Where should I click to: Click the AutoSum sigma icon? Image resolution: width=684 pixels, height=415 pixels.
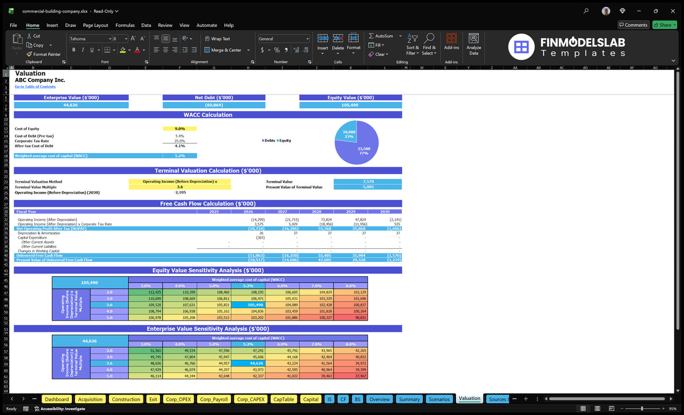pos(371,36)
